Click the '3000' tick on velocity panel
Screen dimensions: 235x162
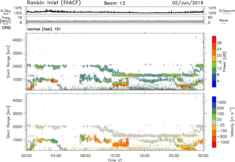tap(17, 113)
